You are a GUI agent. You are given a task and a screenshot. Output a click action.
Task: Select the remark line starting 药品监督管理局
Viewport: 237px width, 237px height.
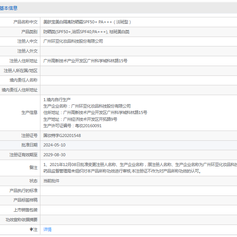(122, 171)
